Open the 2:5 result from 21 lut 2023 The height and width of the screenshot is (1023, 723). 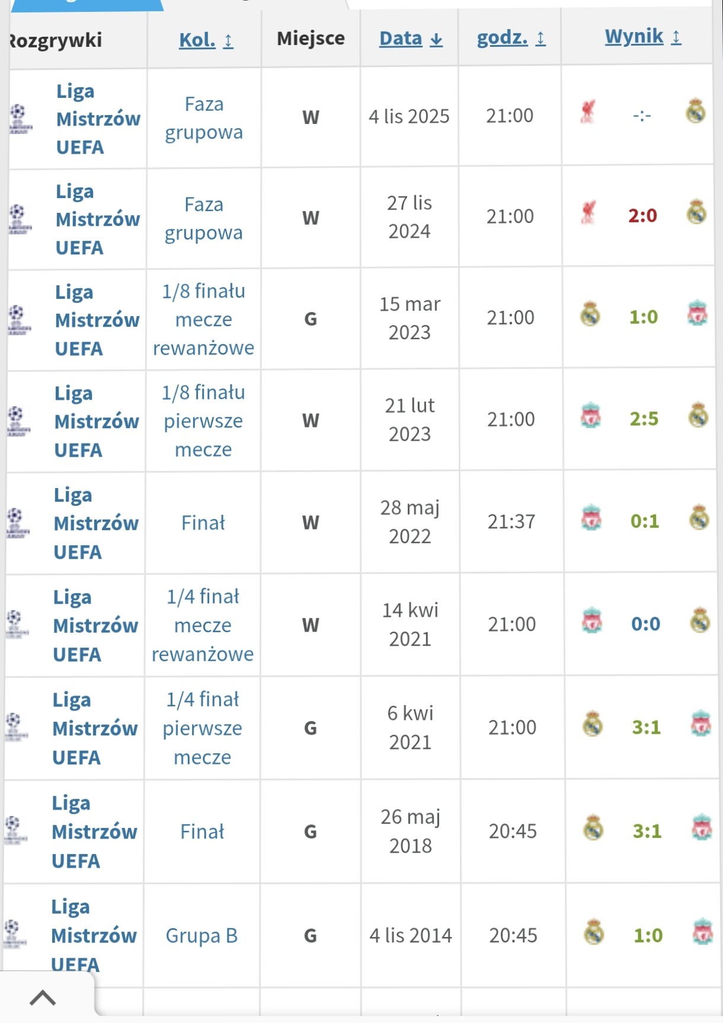point(644,419)
